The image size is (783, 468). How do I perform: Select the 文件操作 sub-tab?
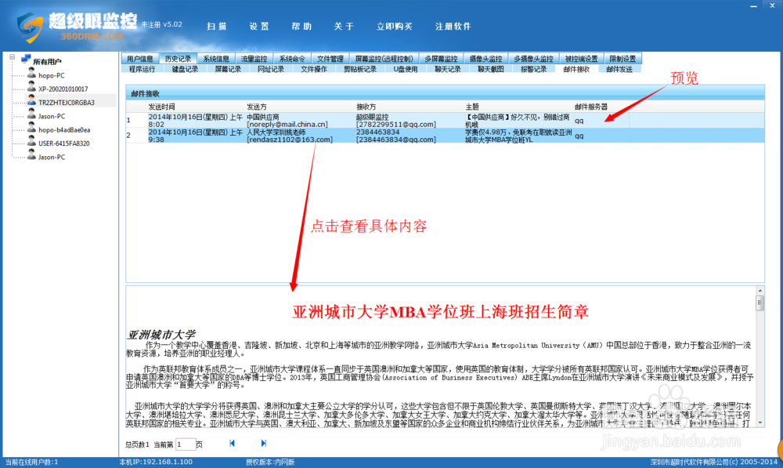point(314,69)
